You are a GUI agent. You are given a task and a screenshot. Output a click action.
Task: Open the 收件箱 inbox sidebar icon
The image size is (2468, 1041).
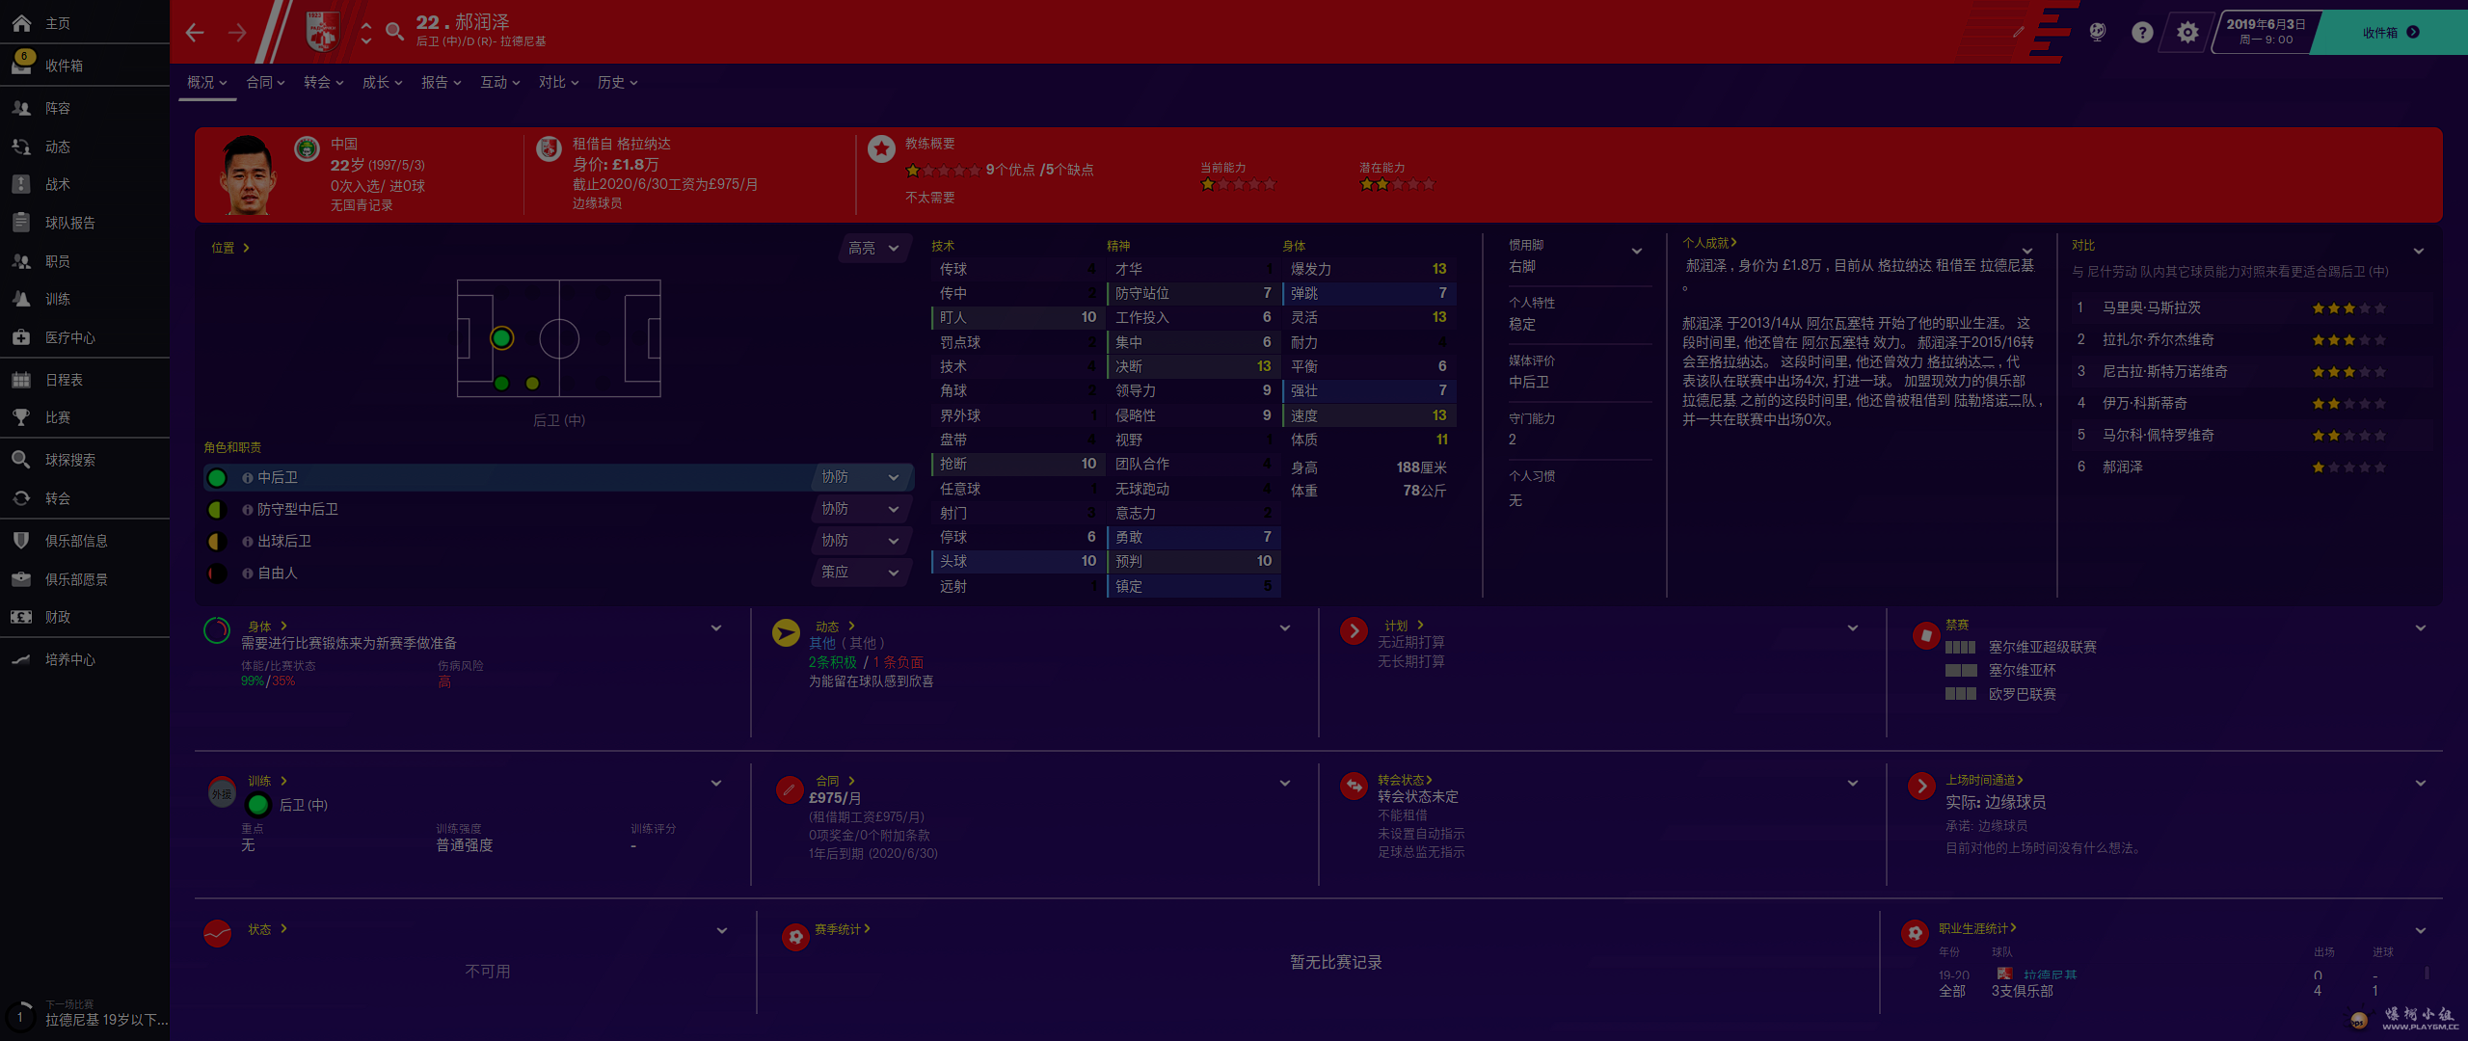[x=21, y=64]
